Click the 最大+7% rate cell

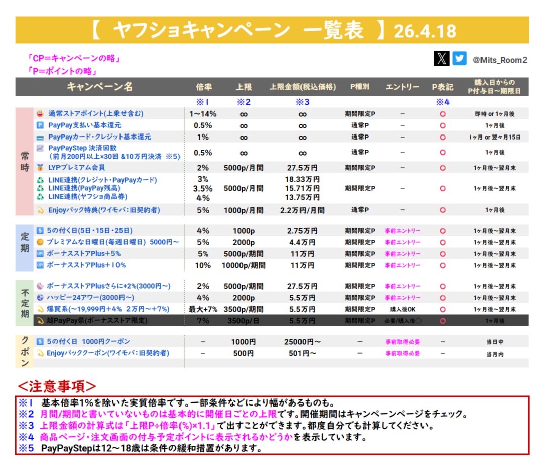pos(203,309)
